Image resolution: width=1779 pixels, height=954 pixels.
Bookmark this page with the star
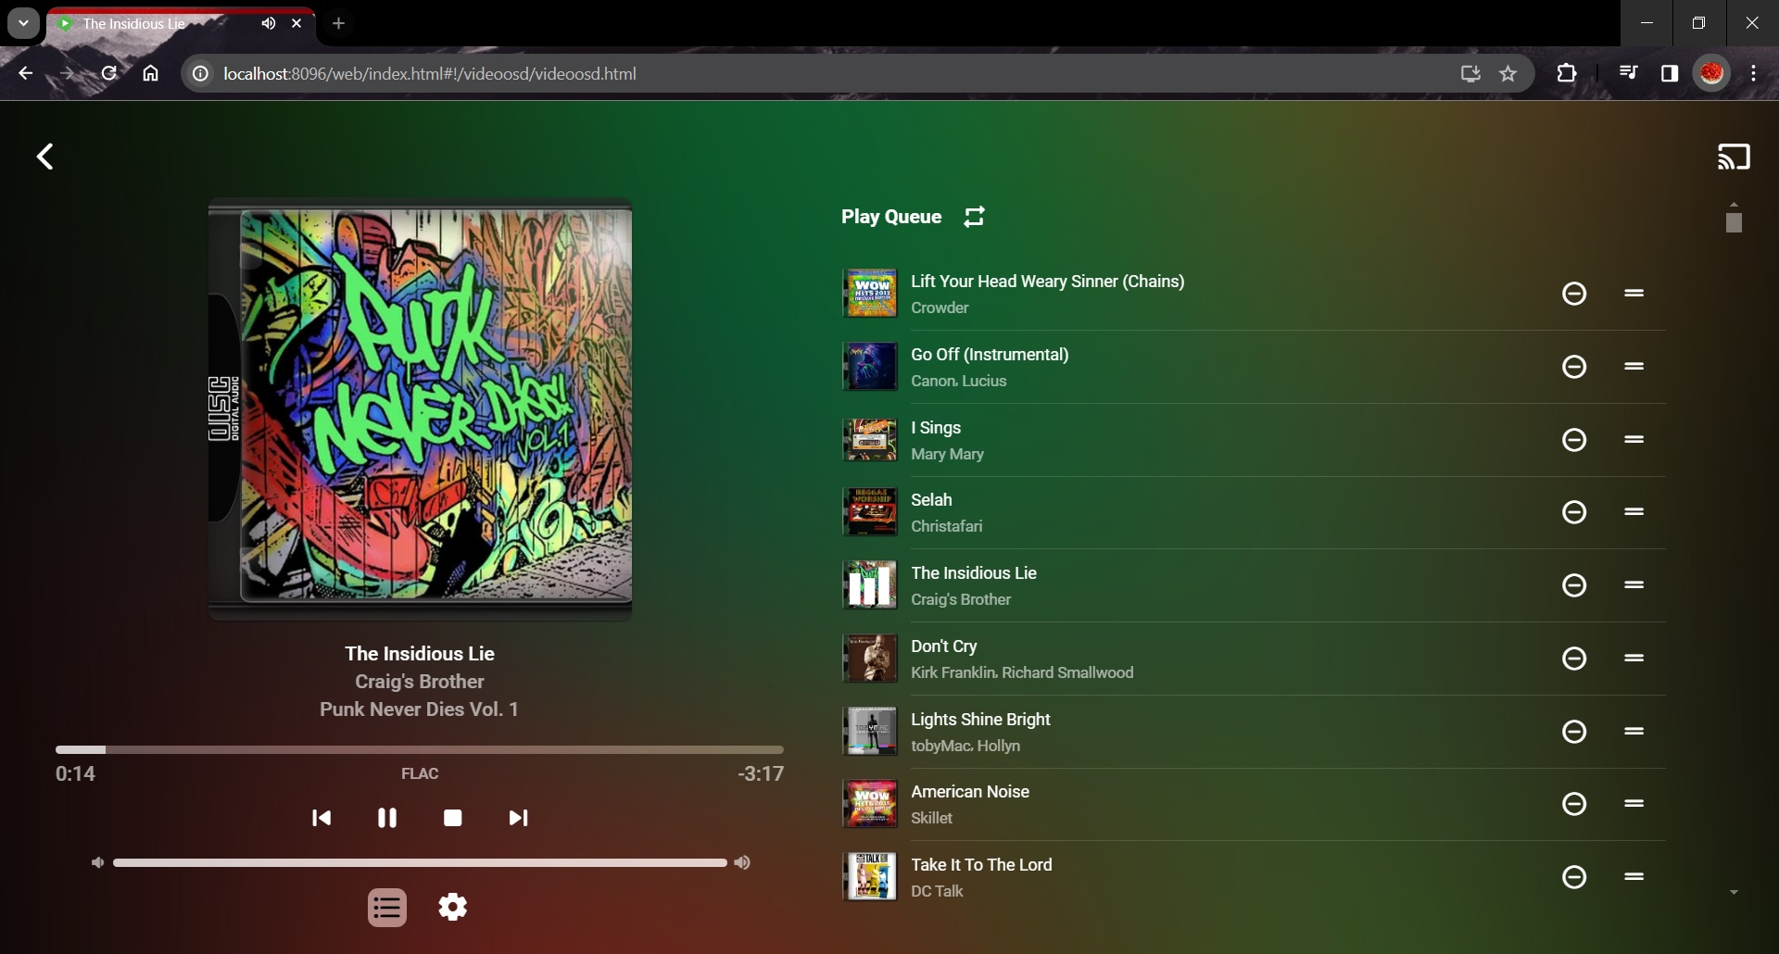1508,74
